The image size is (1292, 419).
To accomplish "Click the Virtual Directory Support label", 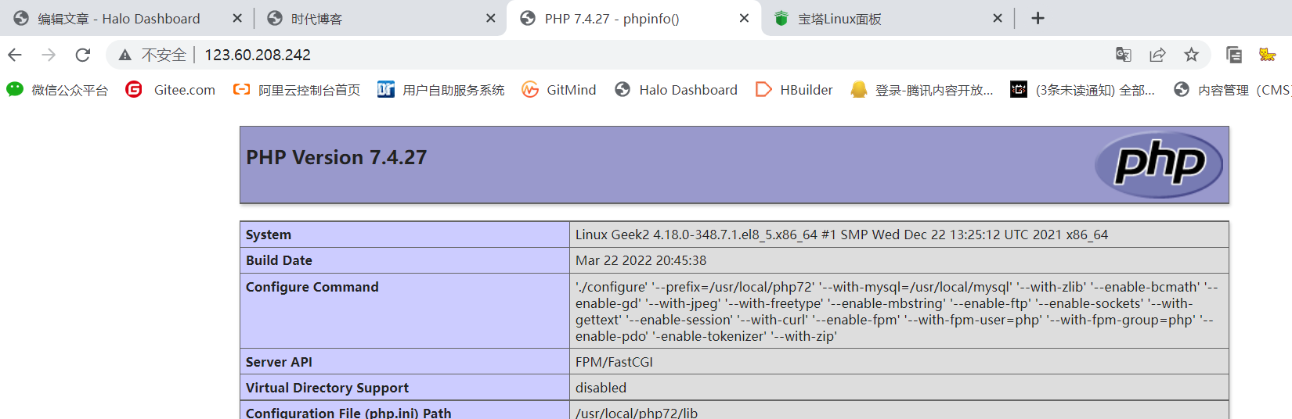I will tap(327, 388).
